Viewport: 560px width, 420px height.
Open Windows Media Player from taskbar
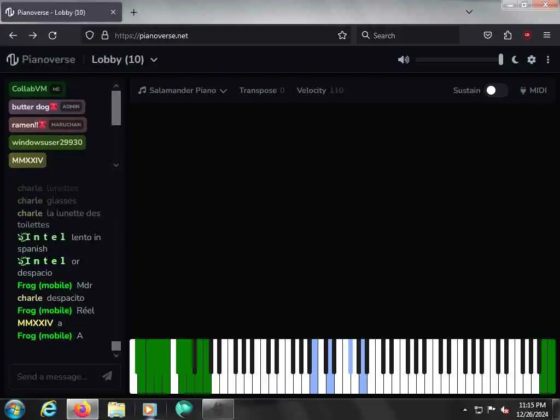point(150,410)
